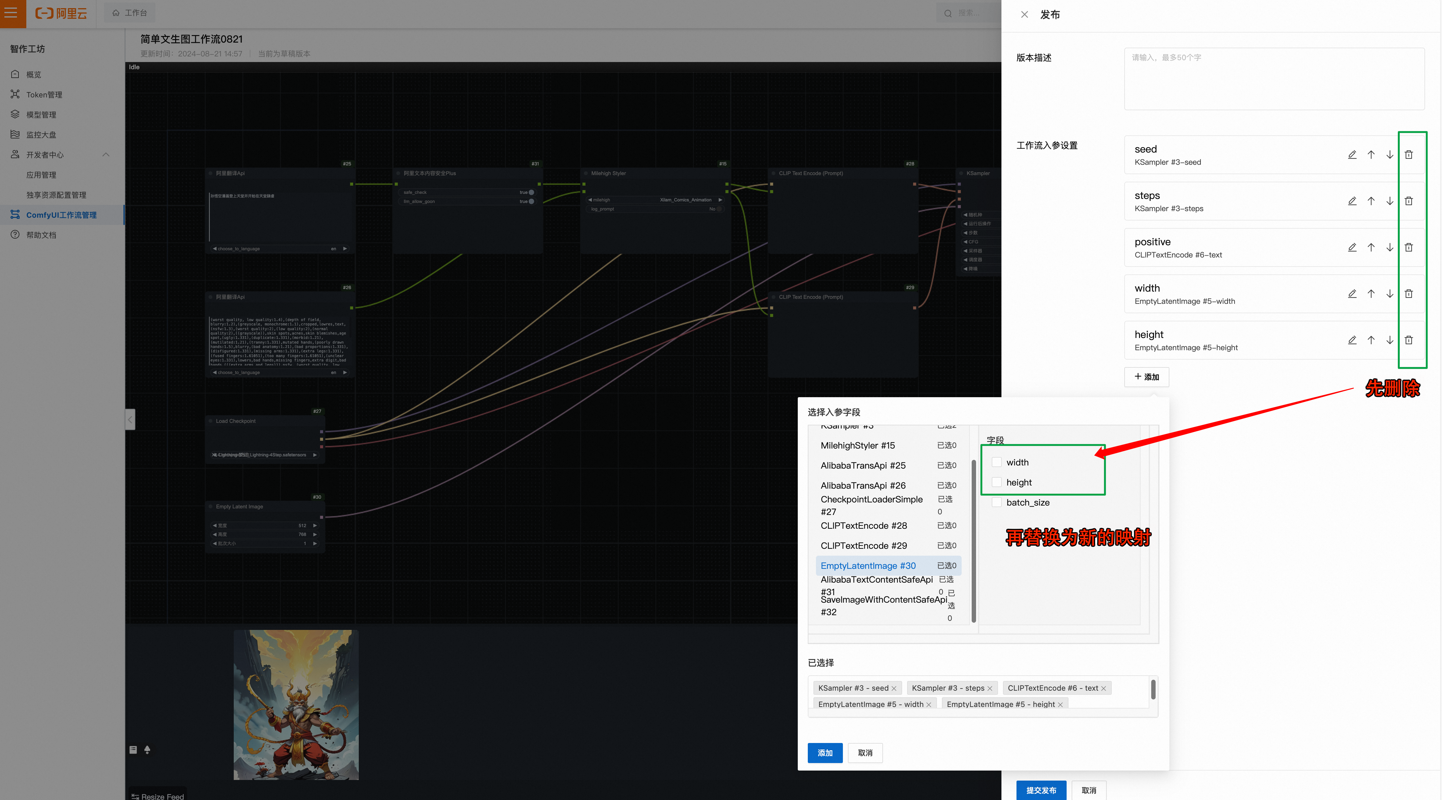Edit the height parameter
This screenshot has height=800, width=1442.
1352,340
